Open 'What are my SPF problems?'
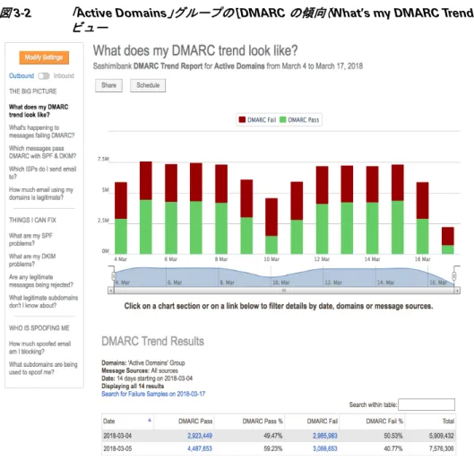 [30, 239]
